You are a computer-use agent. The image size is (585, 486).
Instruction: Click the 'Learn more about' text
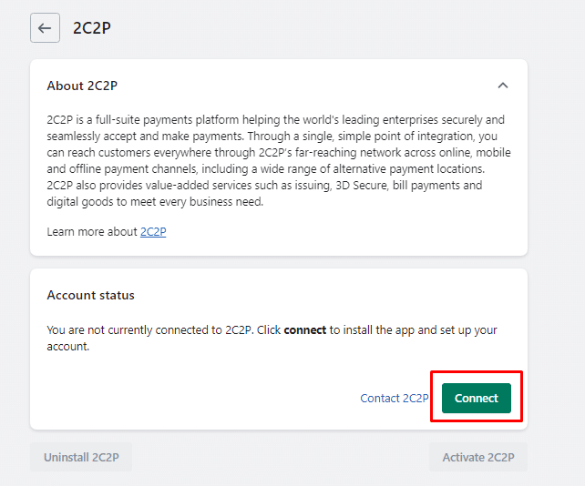[x=92, y=232]
